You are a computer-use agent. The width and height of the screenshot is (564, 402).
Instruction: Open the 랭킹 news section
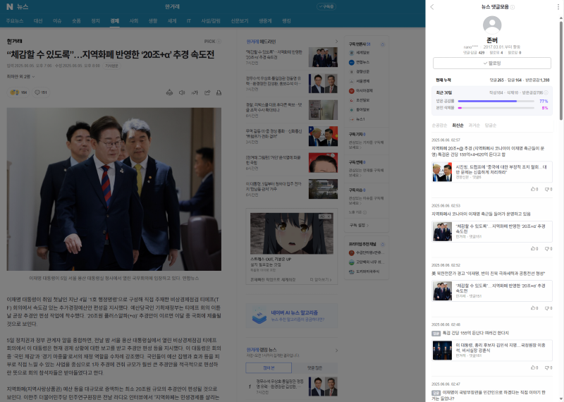[286, 21]
